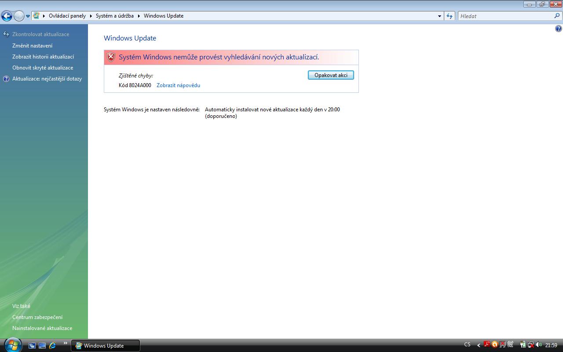This screenshot has width=563, height=352.
Task: Click the network disconnected tray icon
Action: [531, 345]
